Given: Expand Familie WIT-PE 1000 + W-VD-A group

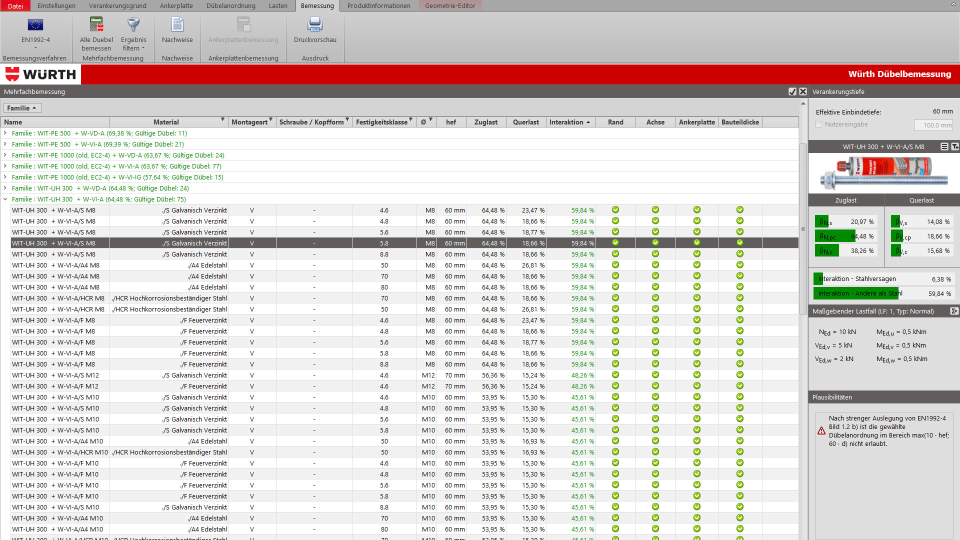Looking at the screenshot, I should click(5, 155).
